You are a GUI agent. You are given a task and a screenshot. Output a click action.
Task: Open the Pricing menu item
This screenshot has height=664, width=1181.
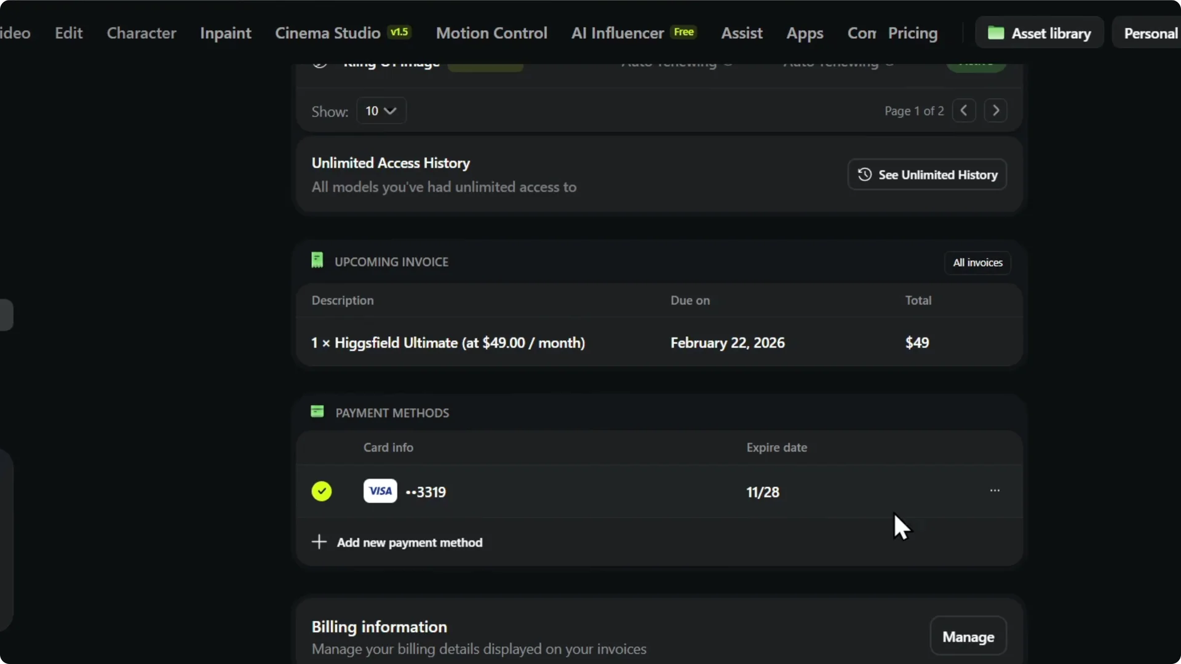point(913,33)
